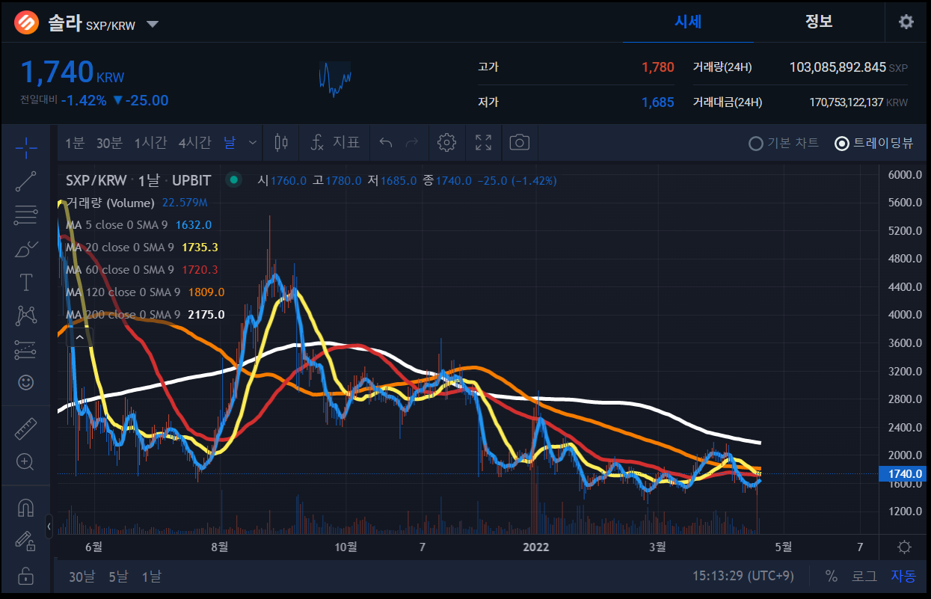Set range to 30날
Screen dimensions: 931x599
(x=82, y=577)
